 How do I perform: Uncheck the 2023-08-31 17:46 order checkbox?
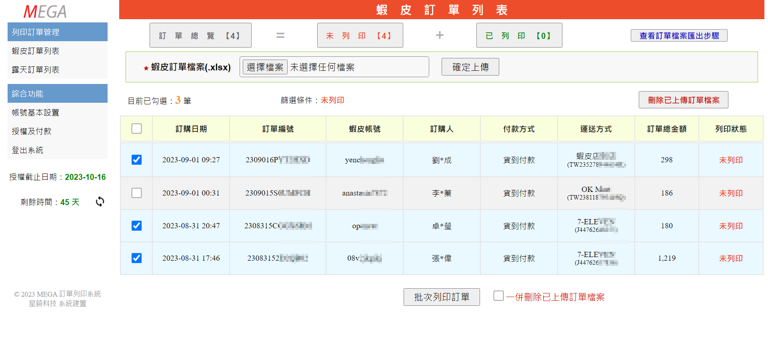pyautogui.click(x=136, y=258)
